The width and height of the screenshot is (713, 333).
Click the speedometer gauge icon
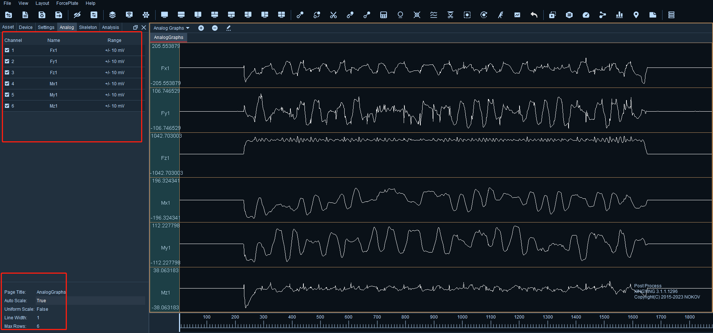tap(586, 15)
